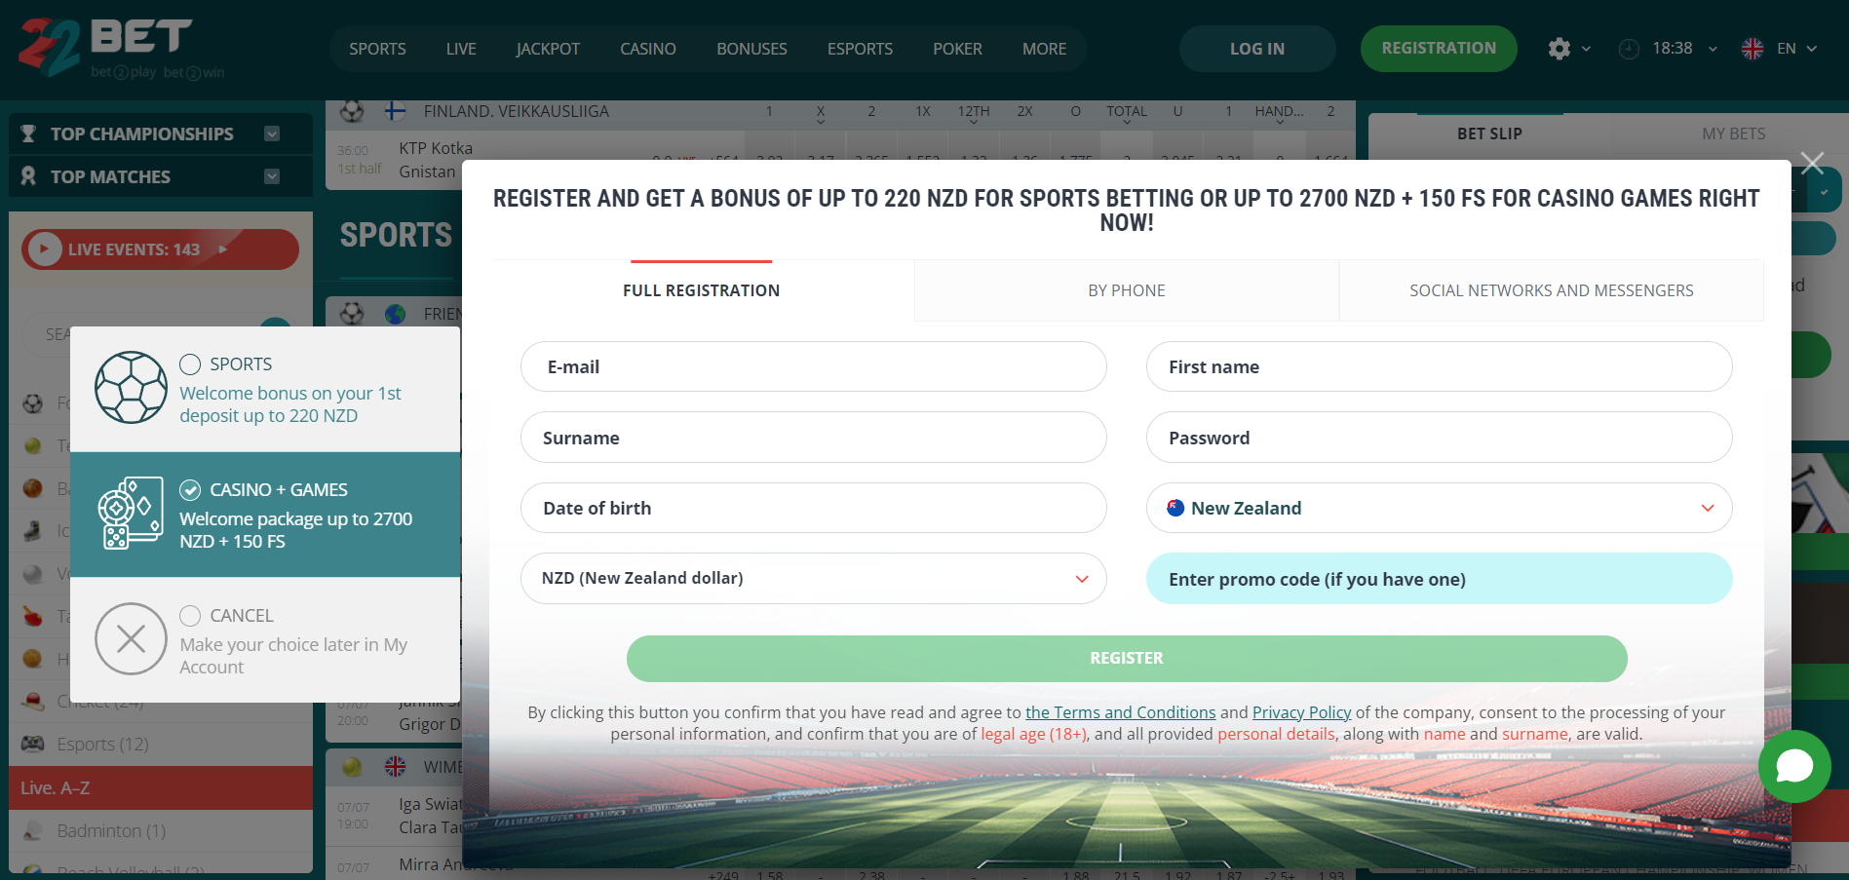Select the Casino + Games radio option
Viewport: 1849px width, 880px height.
[x=190, y=490]
